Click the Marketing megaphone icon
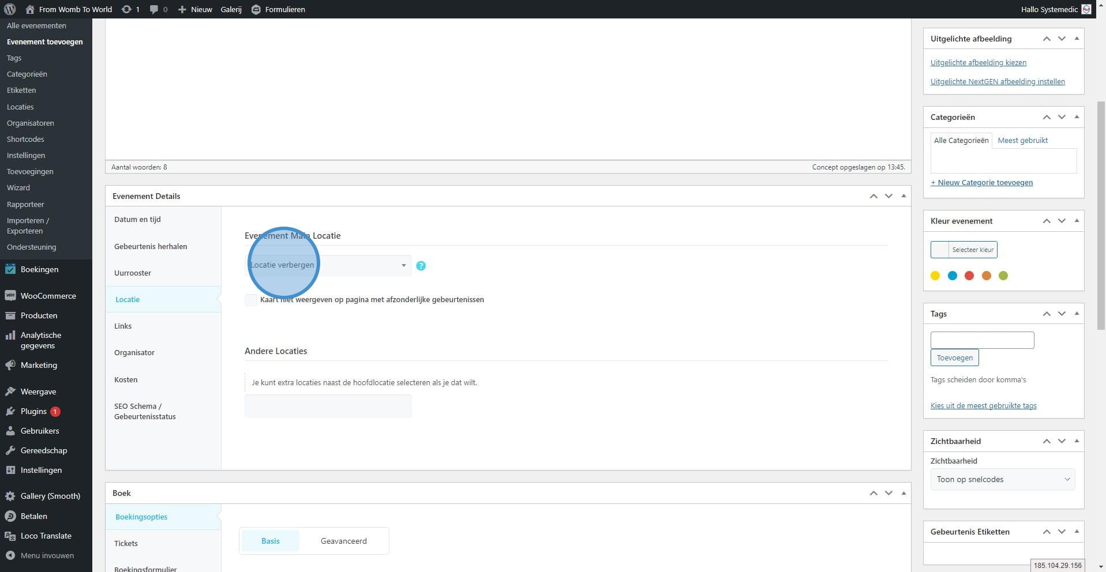This screenshot has width=1106, height=572. tap(10, 365)
